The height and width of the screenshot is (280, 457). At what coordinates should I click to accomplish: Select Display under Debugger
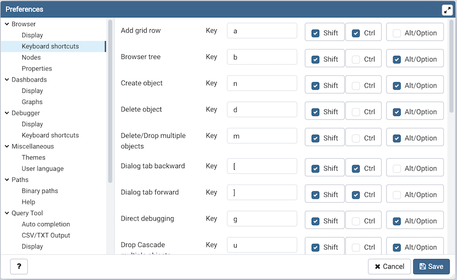point(32,124)
